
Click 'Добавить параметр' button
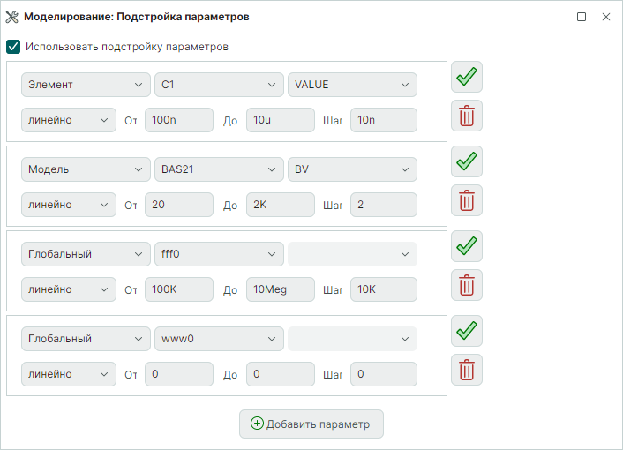click(x=311, y=424)
